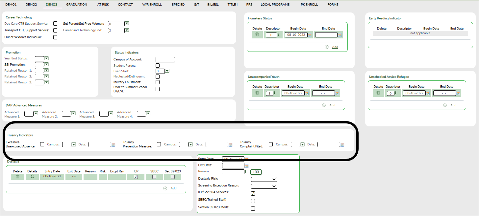Enable the Military Enlistment checkbox
Viewport: 479px width, 216px height.
coord(157,82)
